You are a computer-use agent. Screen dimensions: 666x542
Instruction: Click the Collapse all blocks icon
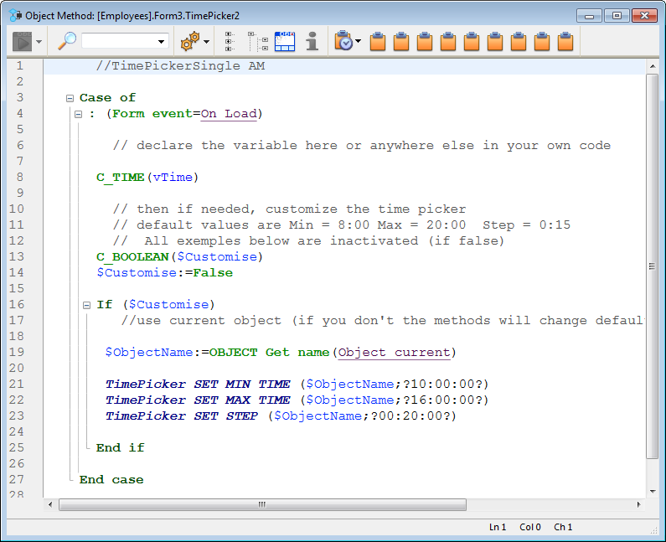click(x=257, y=41)
